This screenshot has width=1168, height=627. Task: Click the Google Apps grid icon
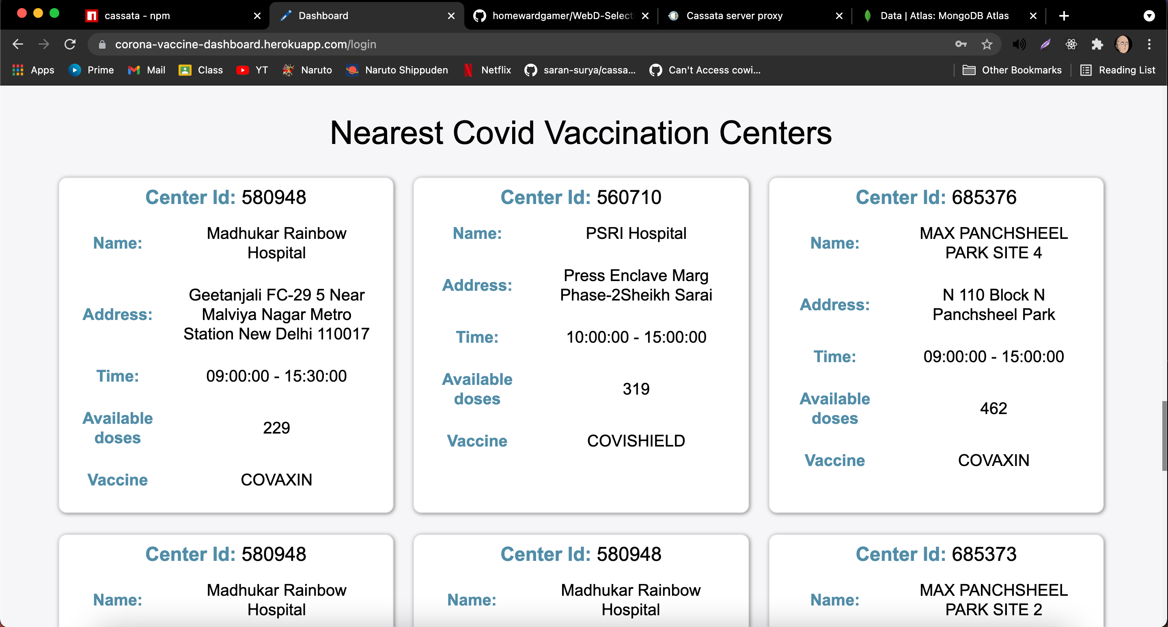[x=17, y=71]
